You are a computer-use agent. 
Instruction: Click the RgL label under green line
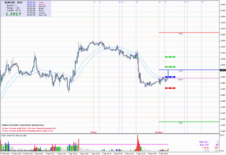180,123
